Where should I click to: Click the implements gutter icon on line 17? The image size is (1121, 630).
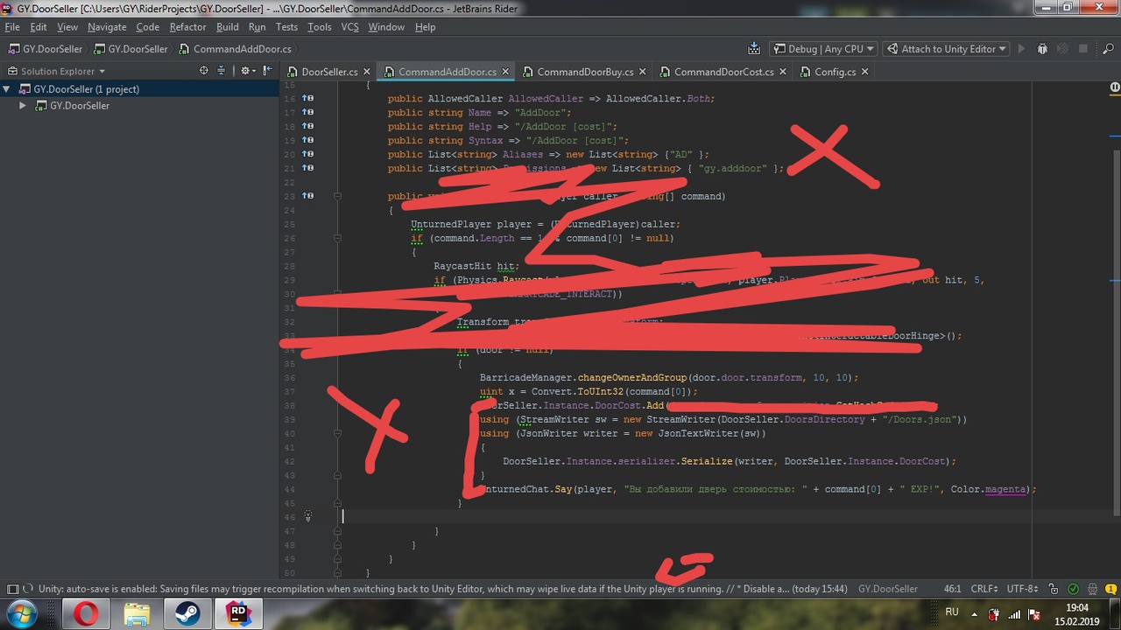[x=307, y=112]
